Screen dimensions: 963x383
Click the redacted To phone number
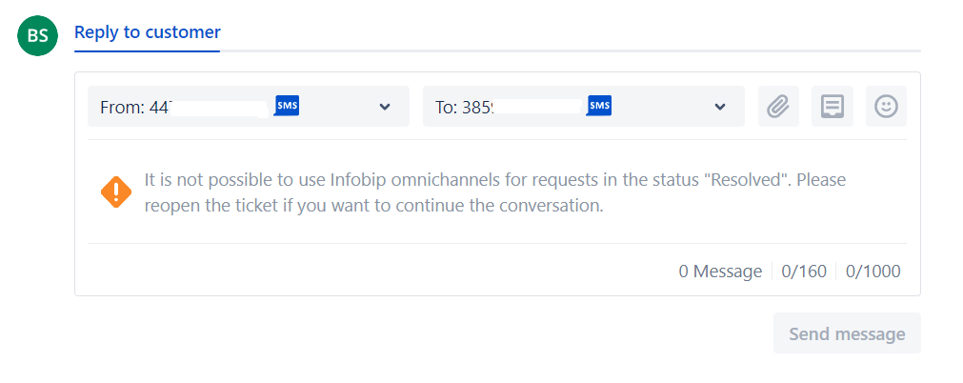tap(538, 107)
